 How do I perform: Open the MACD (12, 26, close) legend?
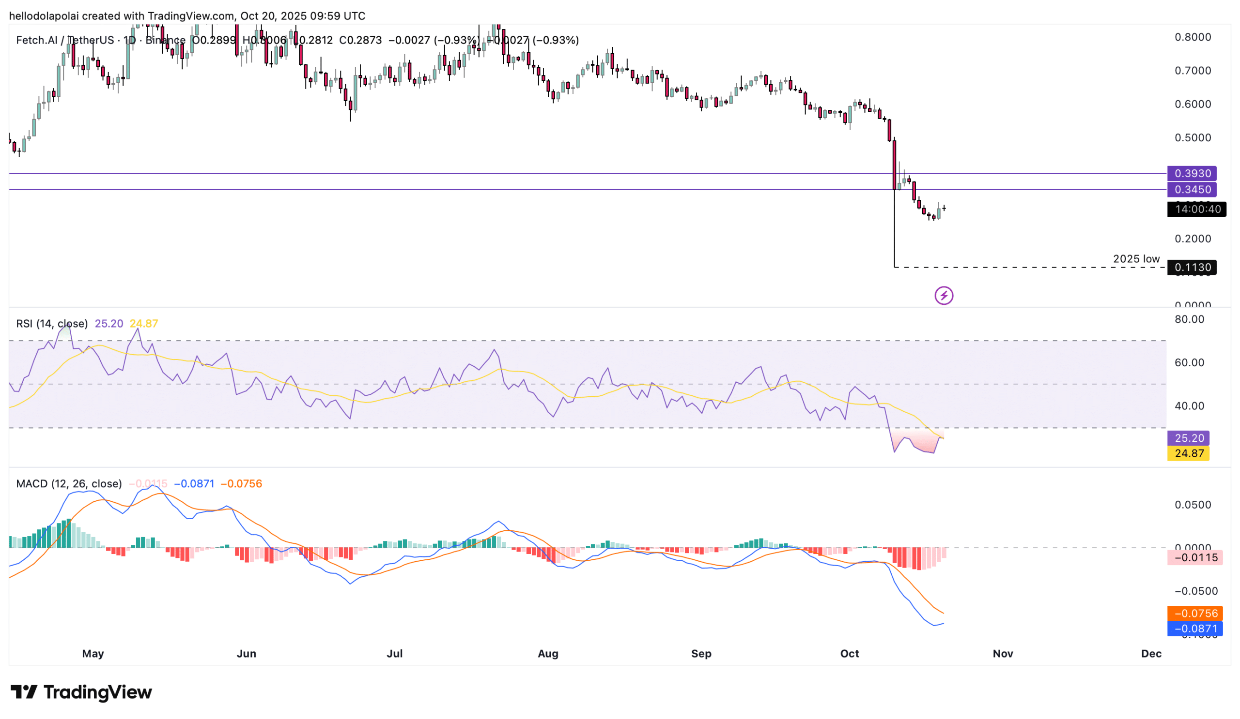pos(68,483)
